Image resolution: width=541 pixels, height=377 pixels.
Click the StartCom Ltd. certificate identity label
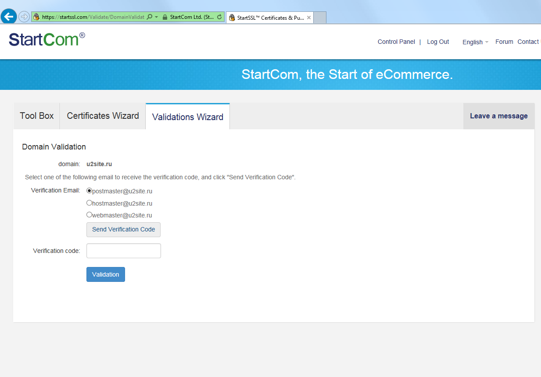pyautogui.click(x=192, y=17)
